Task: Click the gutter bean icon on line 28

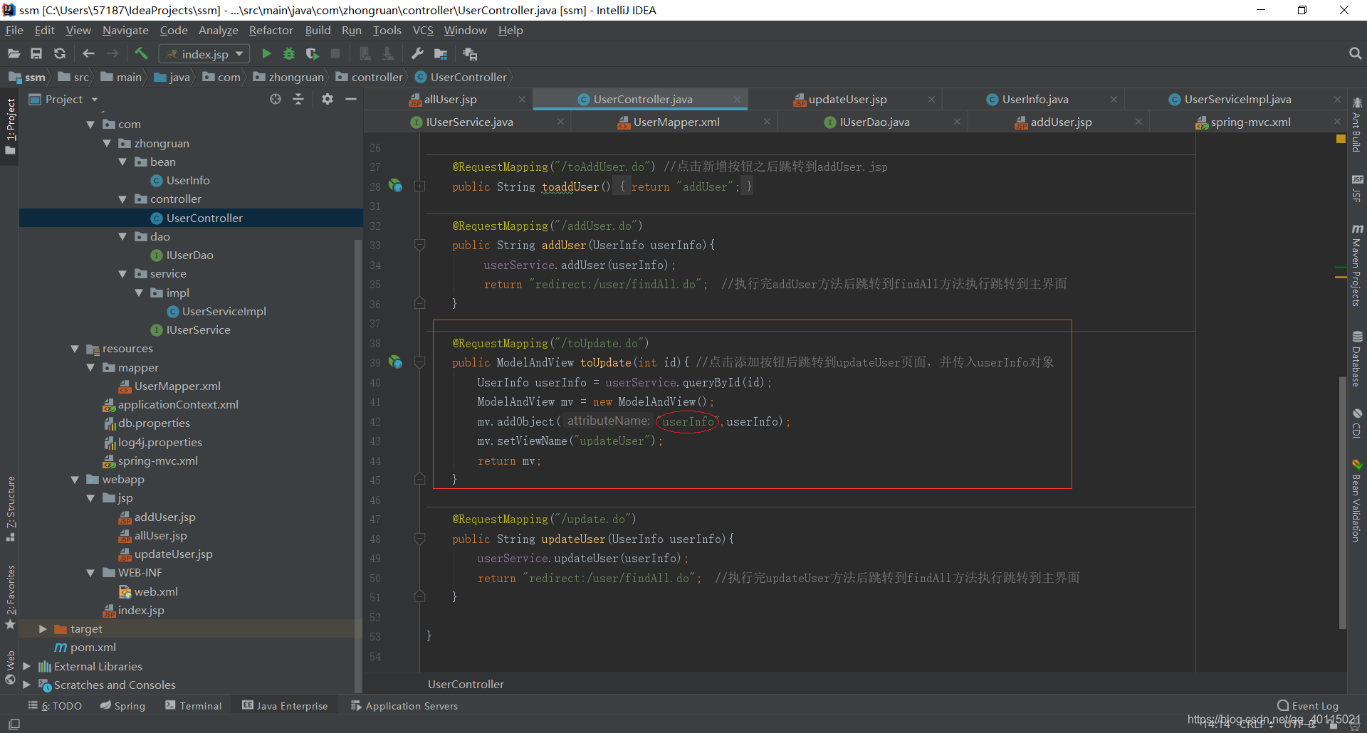Action: (x=395, y=186)
